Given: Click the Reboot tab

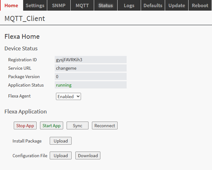Looking at the screenshot, I should point(200,6).
